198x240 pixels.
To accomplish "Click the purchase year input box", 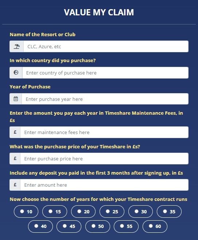I will [105, 99].
